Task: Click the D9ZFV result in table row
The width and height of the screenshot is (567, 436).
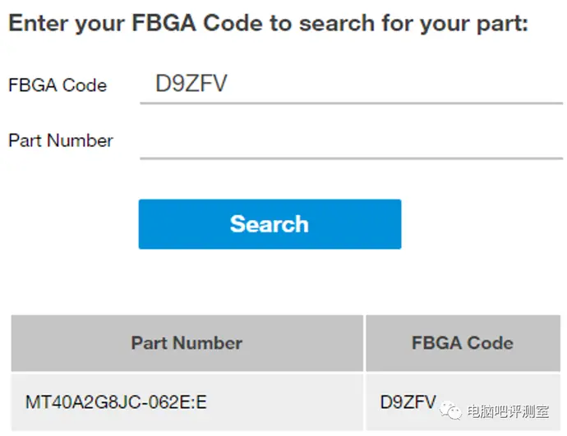Action: coord(408,402)
